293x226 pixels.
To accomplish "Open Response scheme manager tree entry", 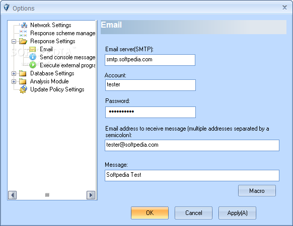I will 63,33.
